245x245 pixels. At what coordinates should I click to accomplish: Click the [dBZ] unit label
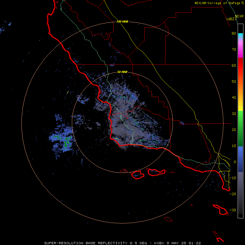pyautogui.click(x=231, y=19)
